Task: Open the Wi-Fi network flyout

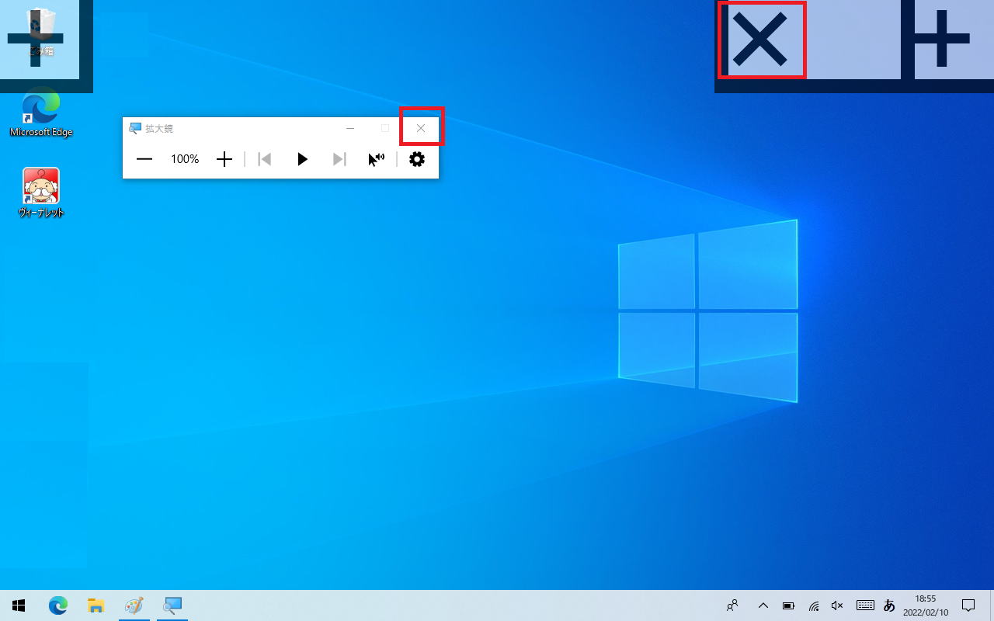Action: [814, 605]
